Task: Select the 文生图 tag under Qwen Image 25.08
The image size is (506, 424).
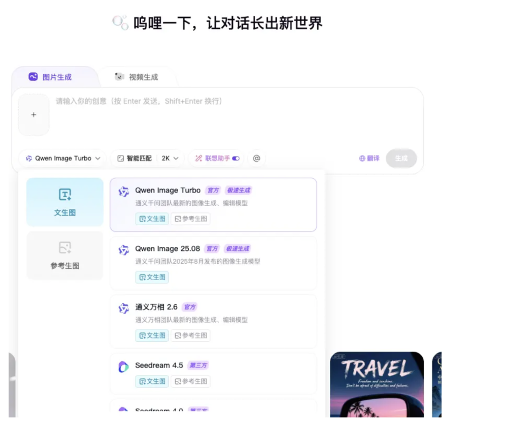Action: [152, 277]
